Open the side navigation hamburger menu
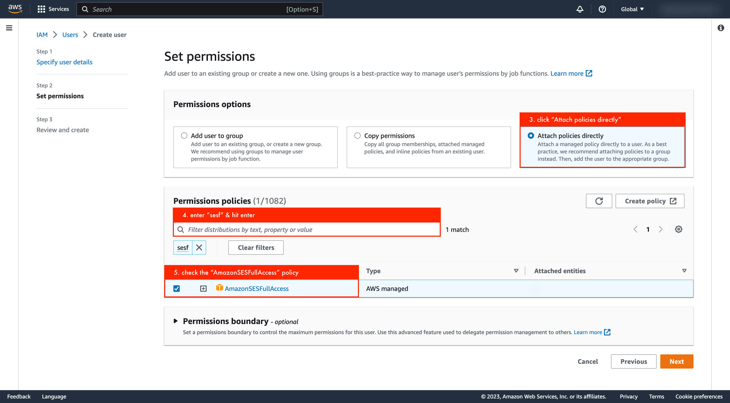This screenshot has height=403, width=730. tap(9, 28)
